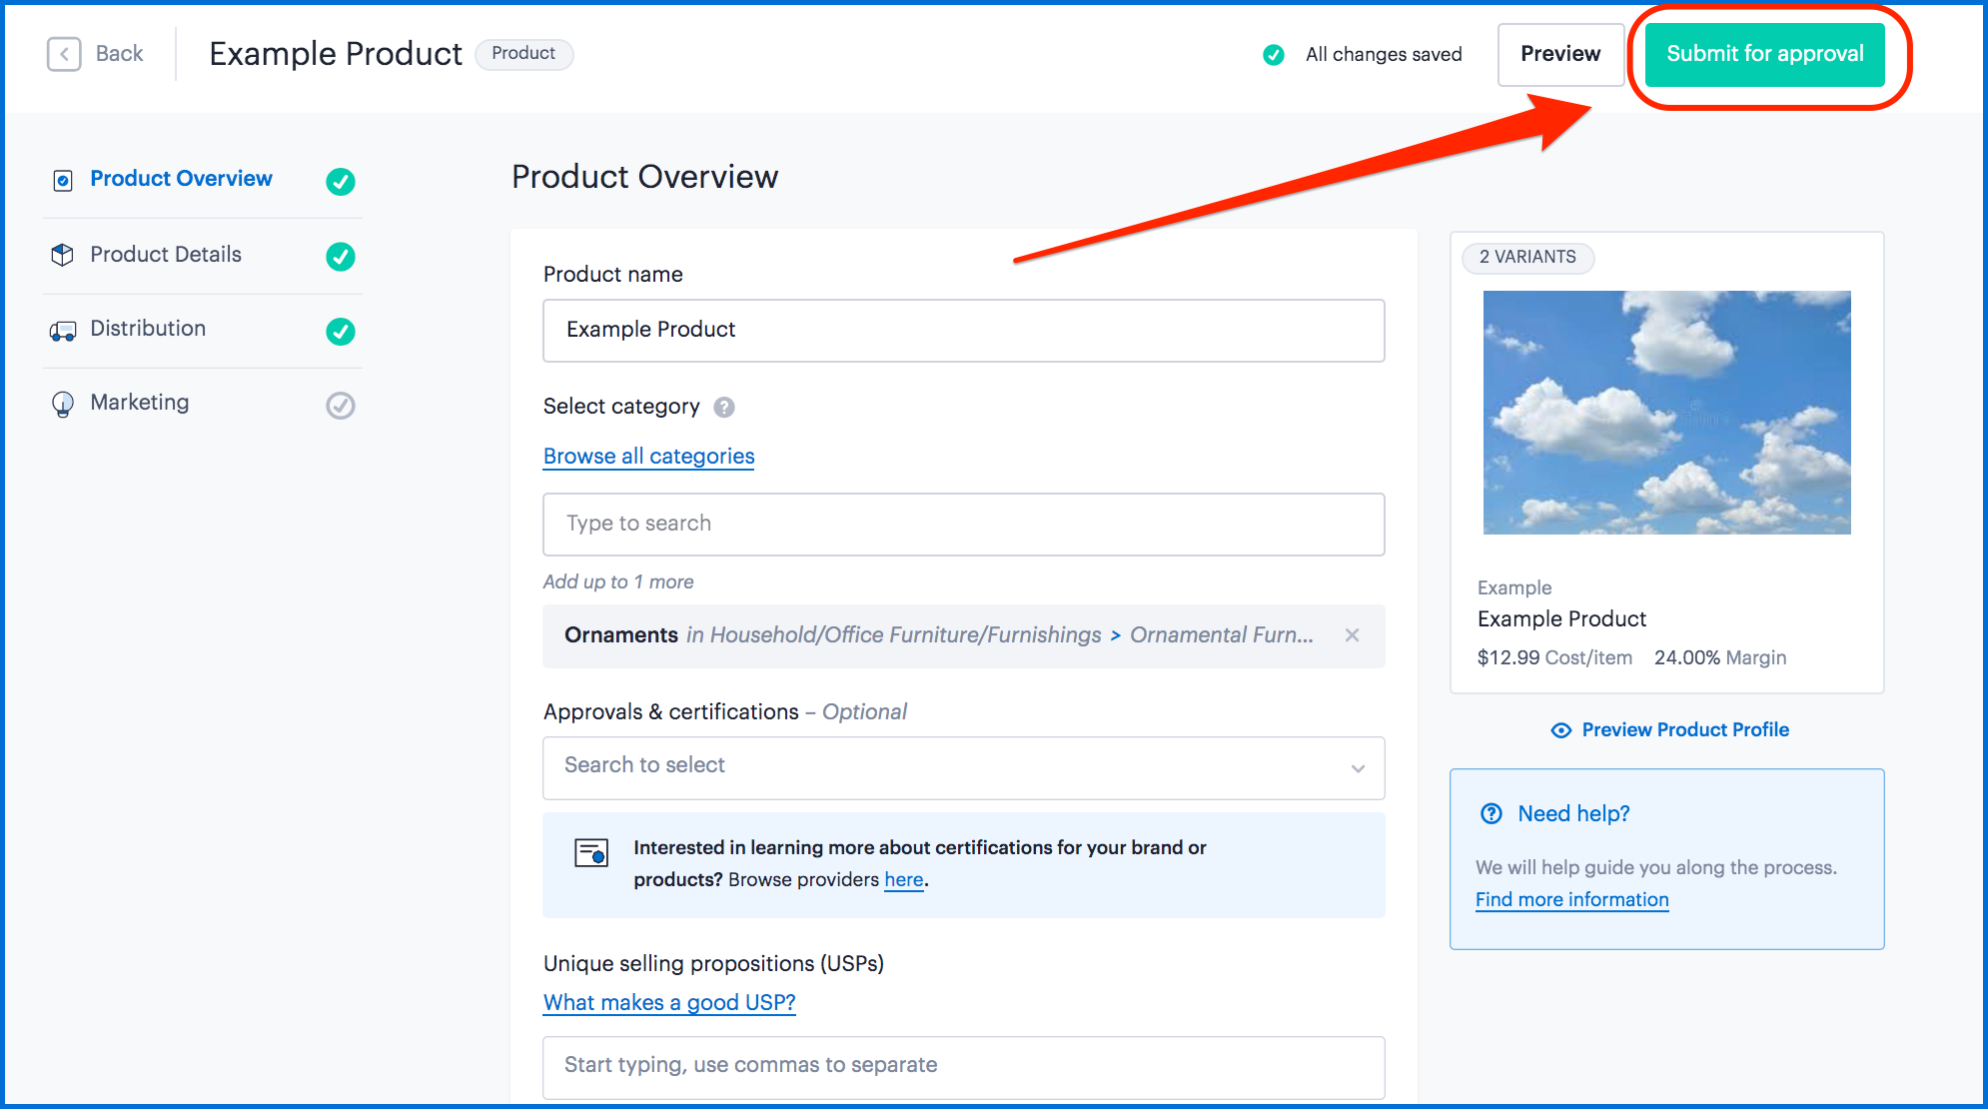The image size is (1988, 1109).
Task: Click the Distribution green completion checkmark
Action: [x=341, y=331]
